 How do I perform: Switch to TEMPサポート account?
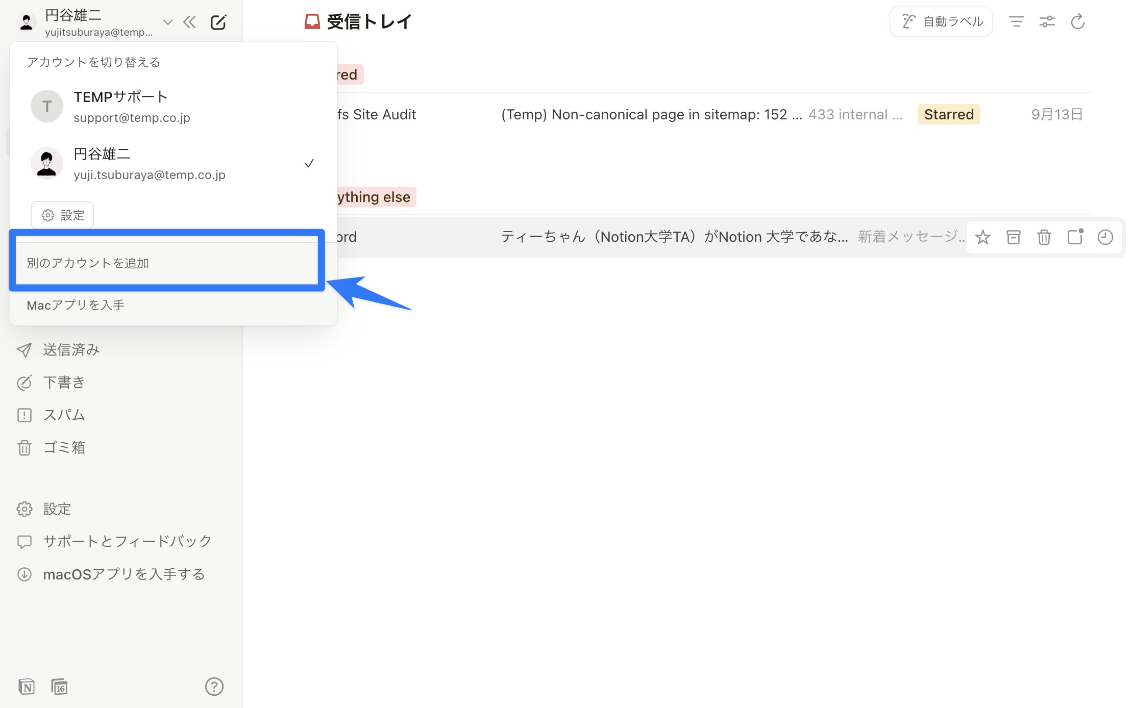[x=173, y=107]
